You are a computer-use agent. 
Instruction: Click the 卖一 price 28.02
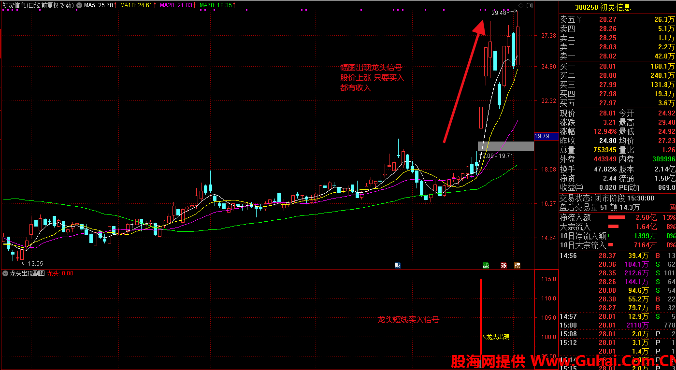pos(608,56)
